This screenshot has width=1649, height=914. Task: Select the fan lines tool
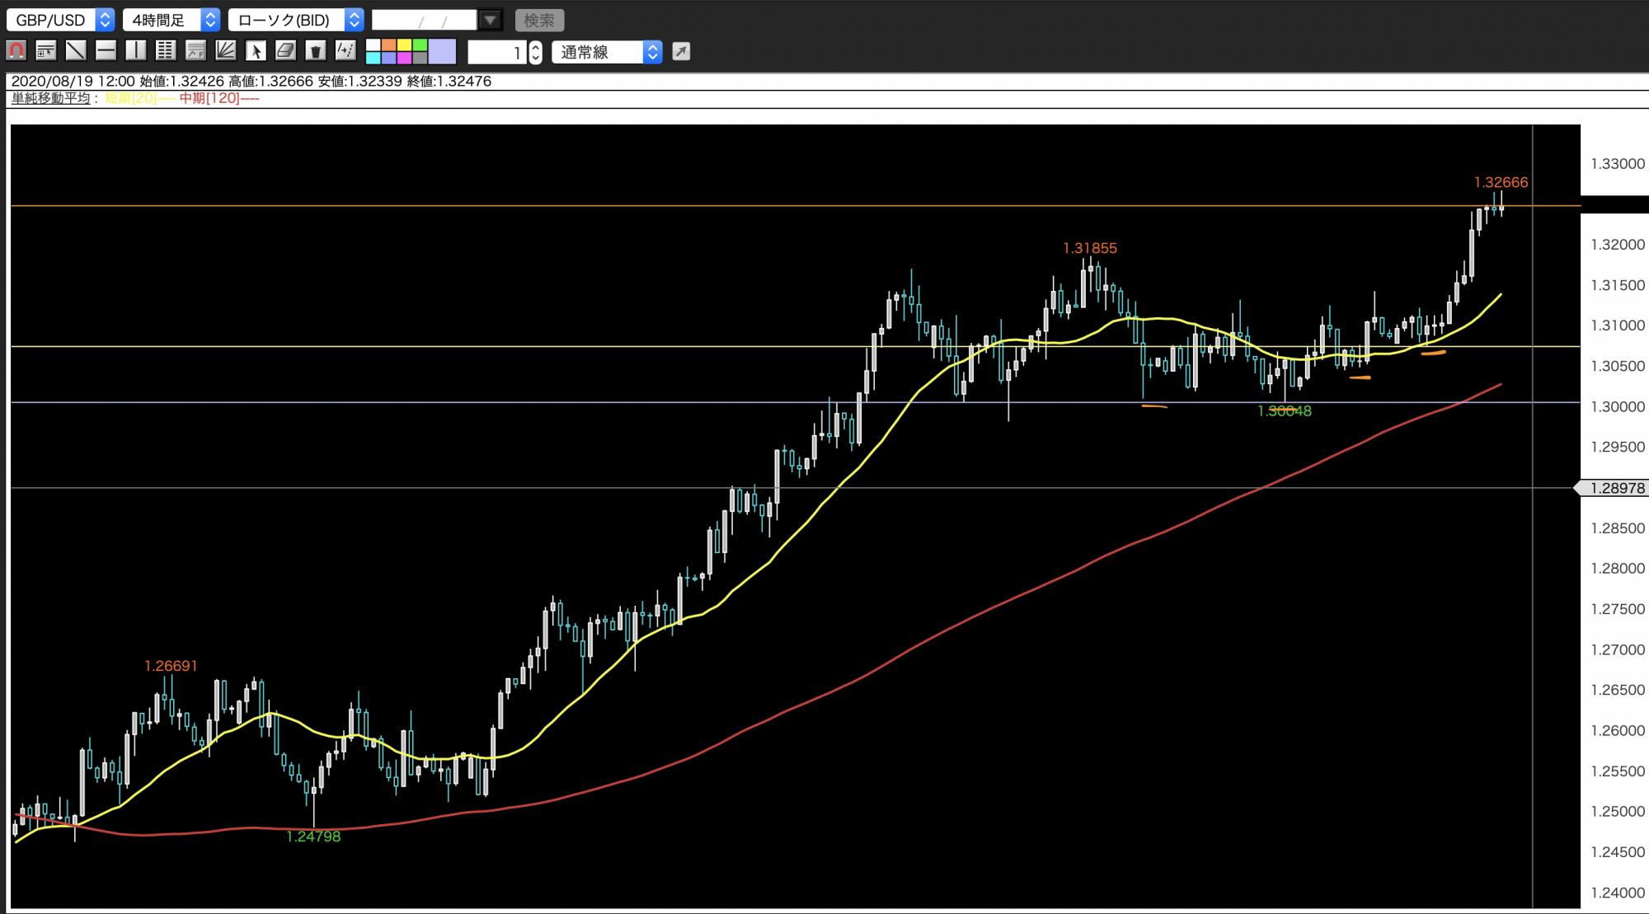pyautogui.click(x=225, y=51)
